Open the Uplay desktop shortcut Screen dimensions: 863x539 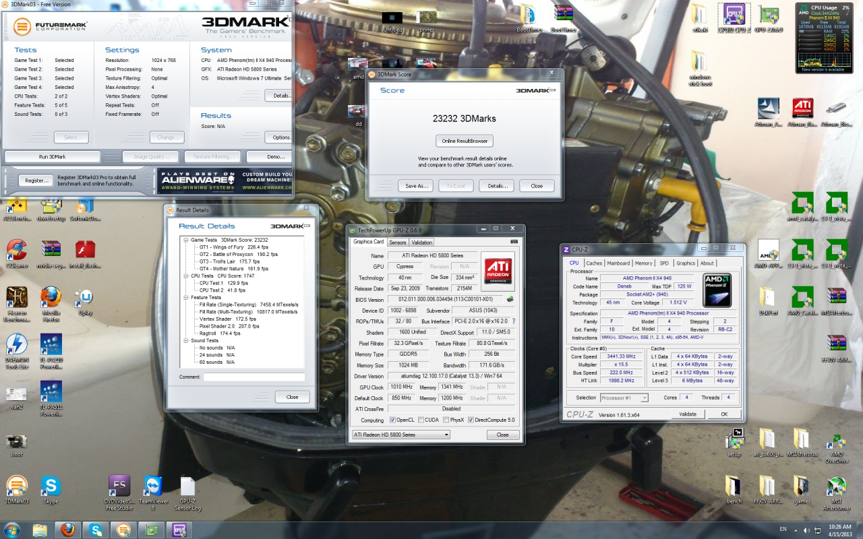click(85, 300)
